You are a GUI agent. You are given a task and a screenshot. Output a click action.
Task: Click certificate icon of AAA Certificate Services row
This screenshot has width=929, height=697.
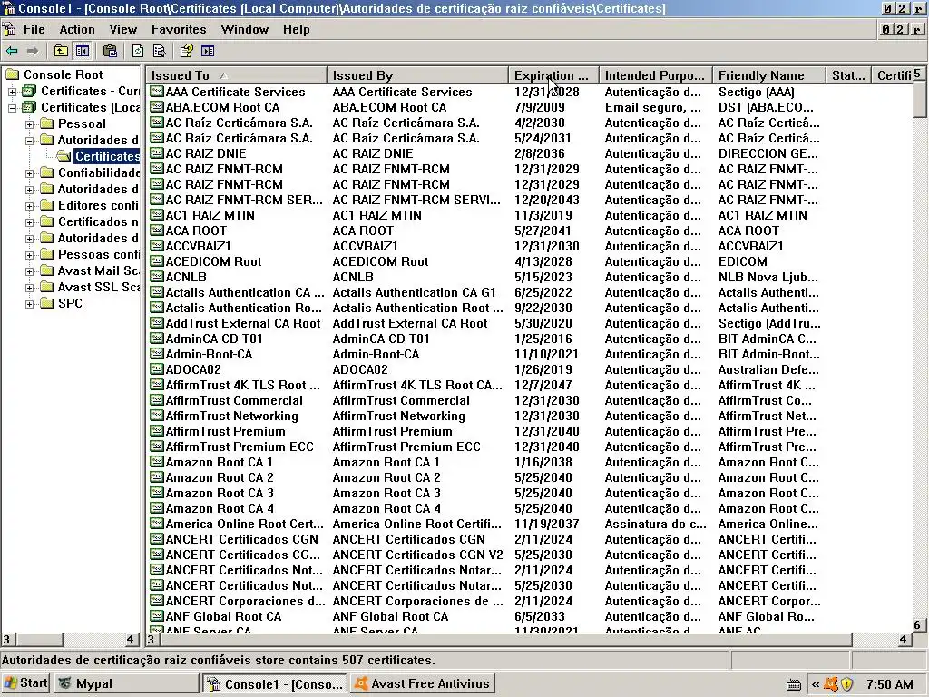click(x=156, y=92)
